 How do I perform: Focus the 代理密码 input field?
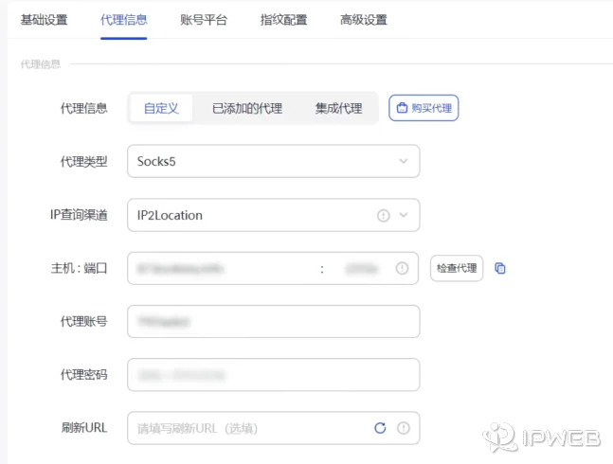click(273, 375)
